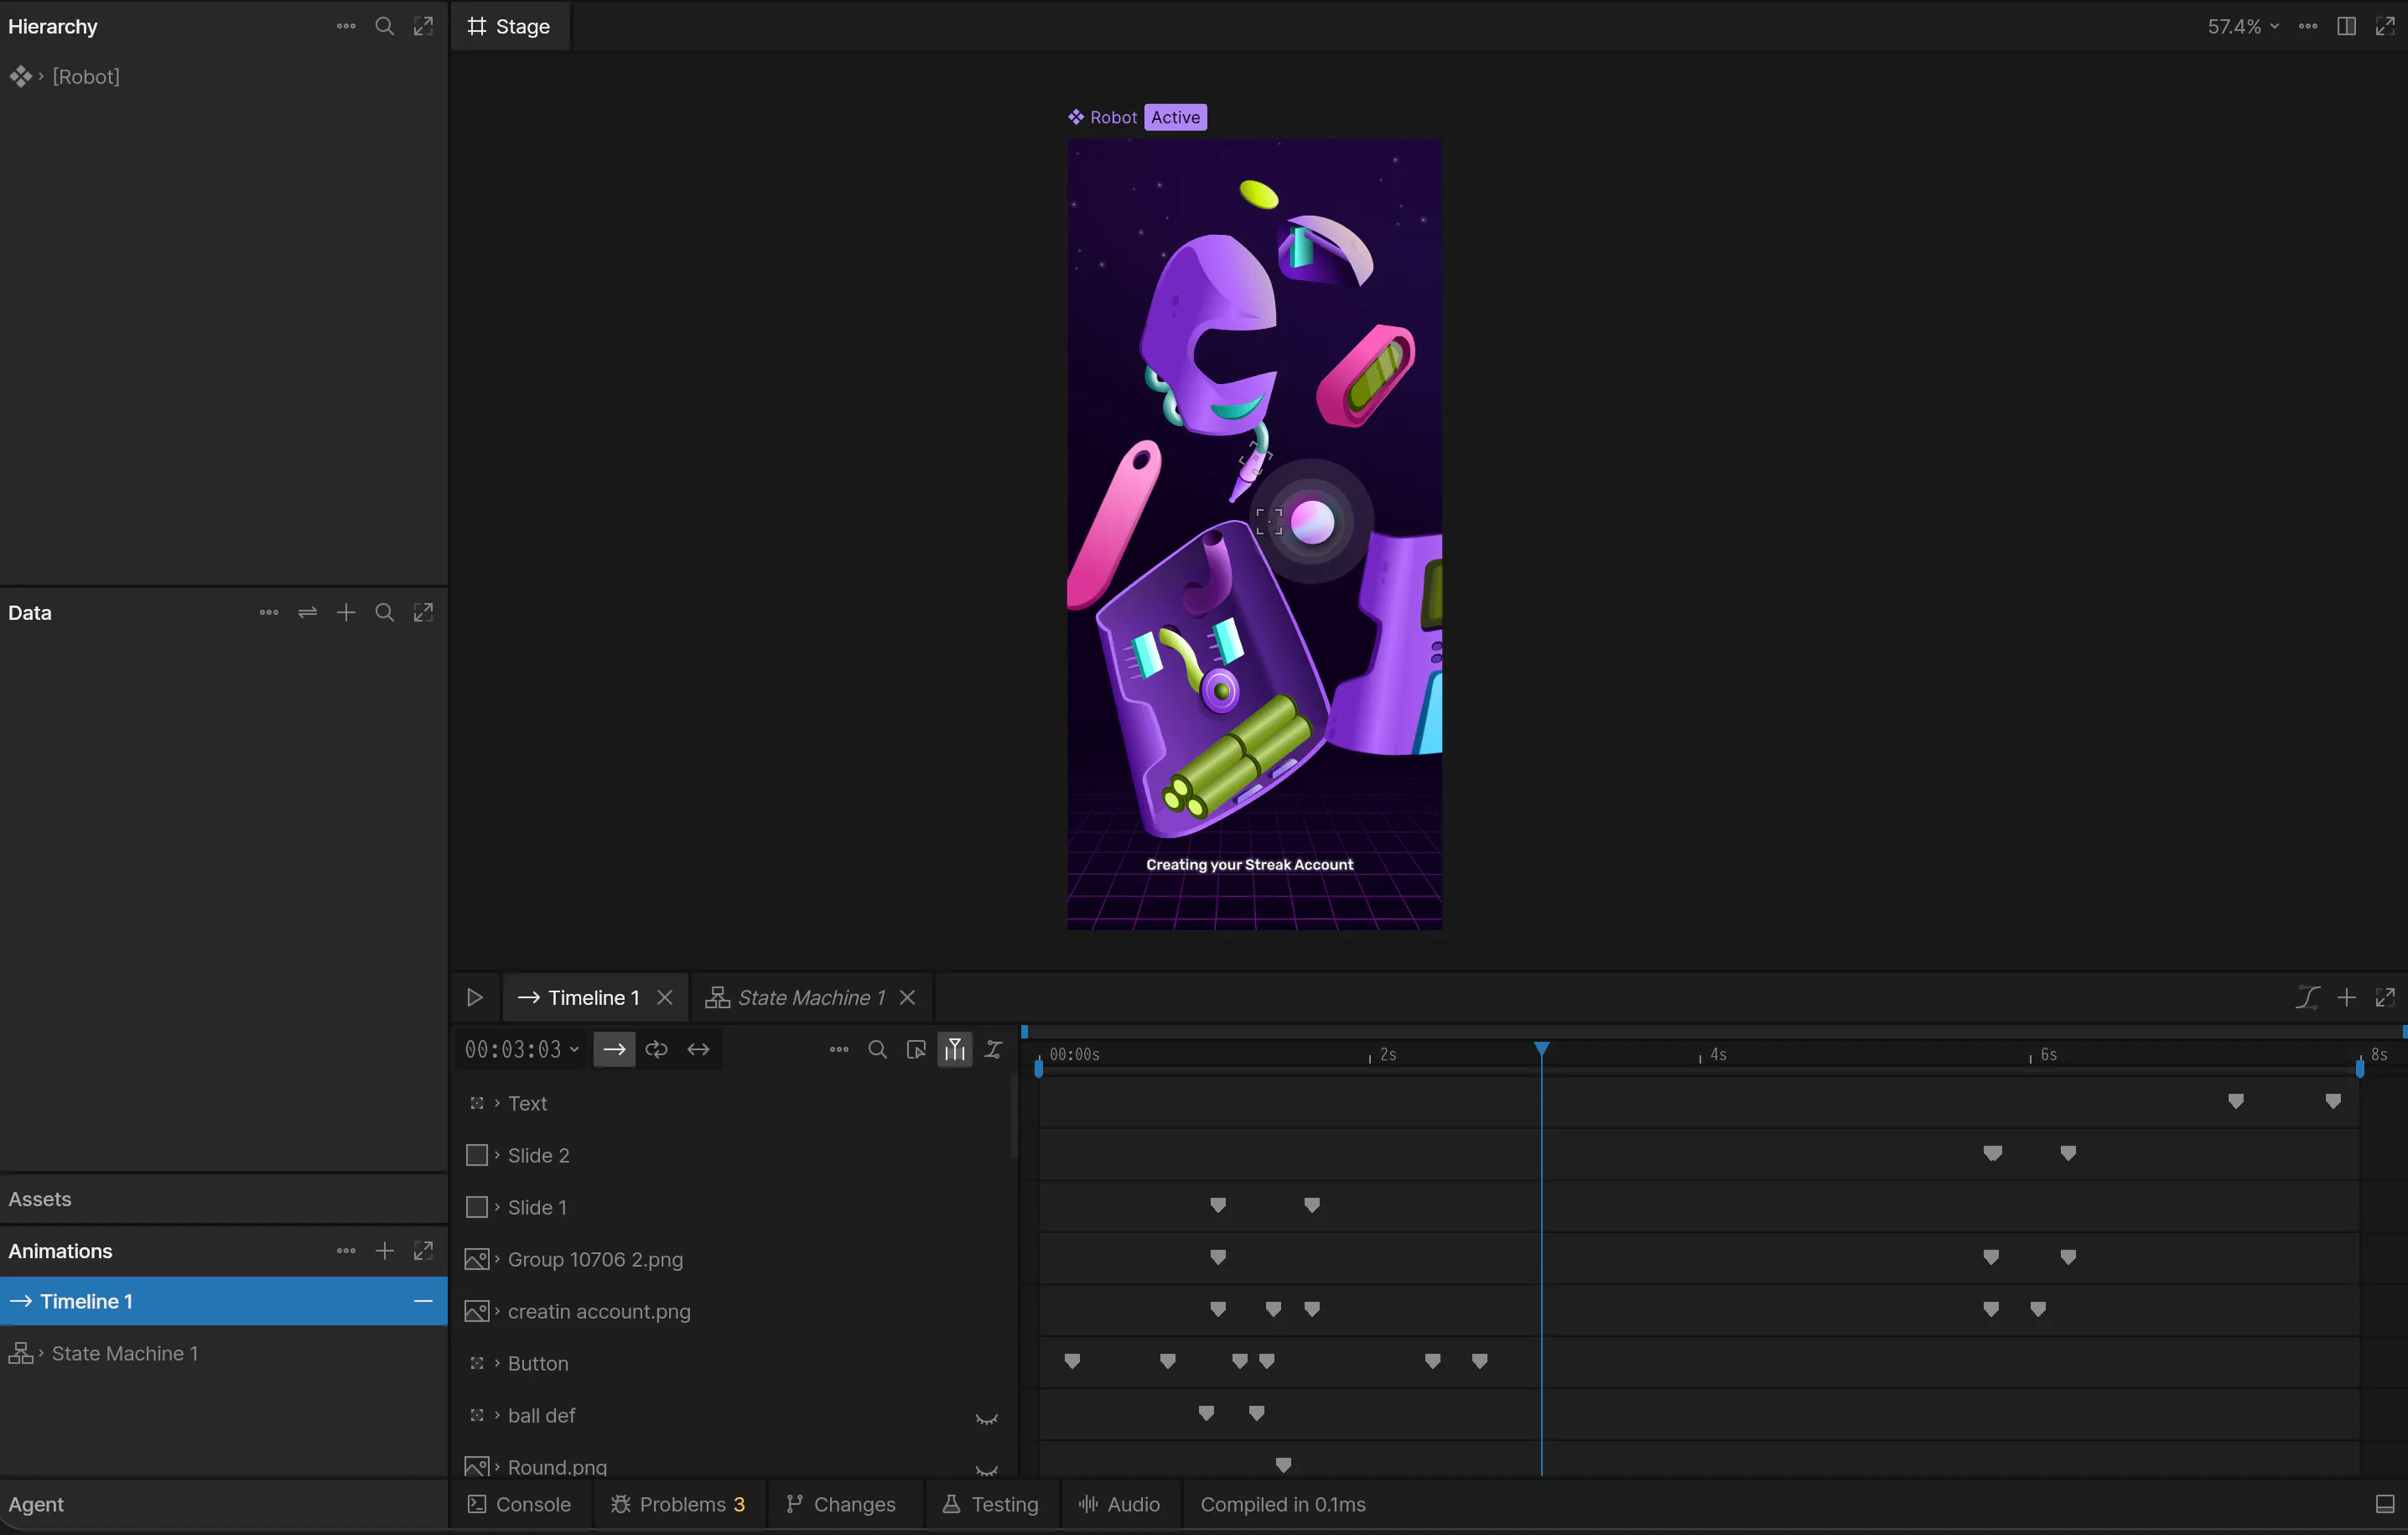Open the Changes tab
Viewport: 2408px width, 1535px height.
(x=841, y=1504)
